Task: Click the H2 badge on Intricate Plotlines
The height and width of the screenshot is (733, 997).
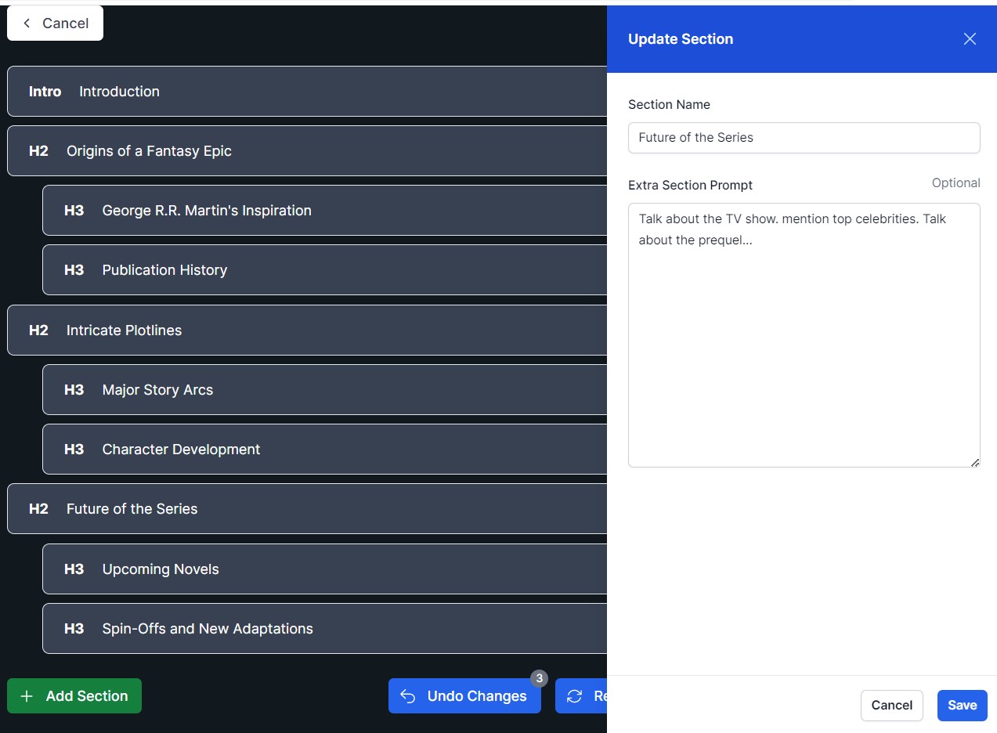Action: [x=38, y=330]
